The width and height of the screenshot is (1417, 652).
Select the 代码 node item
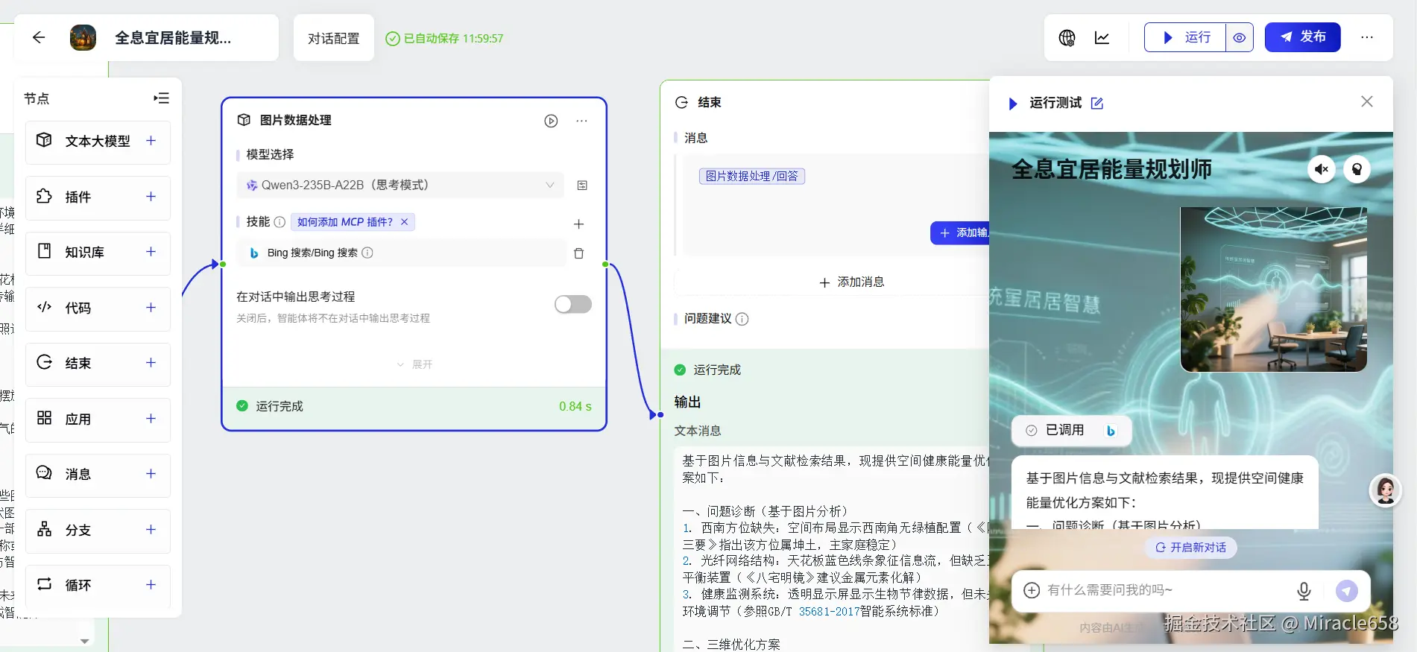[98, 308]
